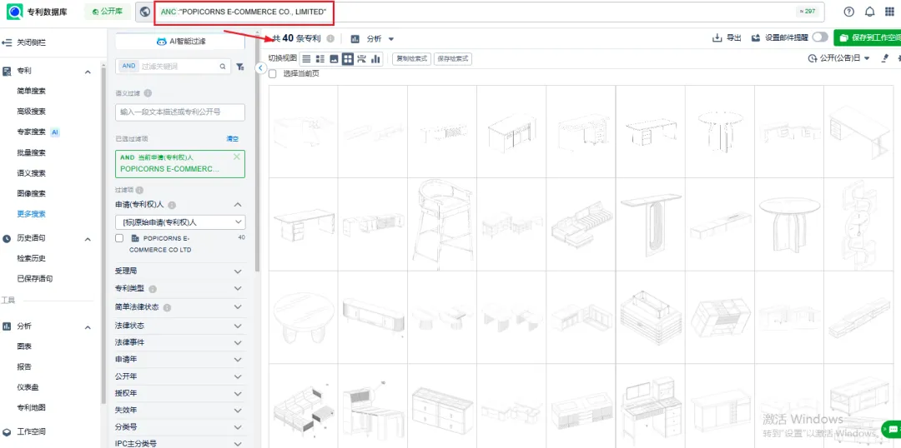Click the 保存到工作空间 button
The height and width of the screenshot is (448, 901).
[868, 37]
